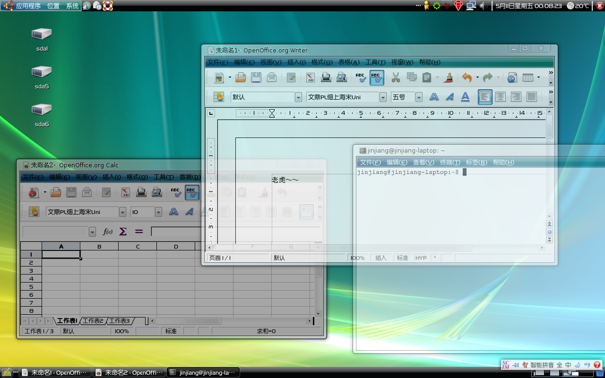
Task: Open Styles and Formatting in Writer
Action: [219, 97]
